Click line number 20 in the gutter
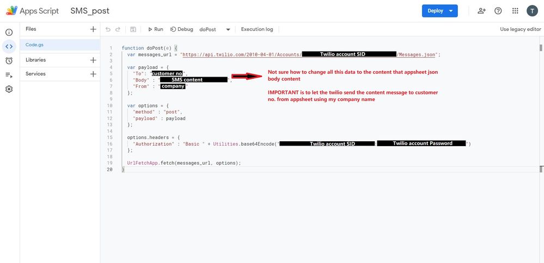 [109, 170]
